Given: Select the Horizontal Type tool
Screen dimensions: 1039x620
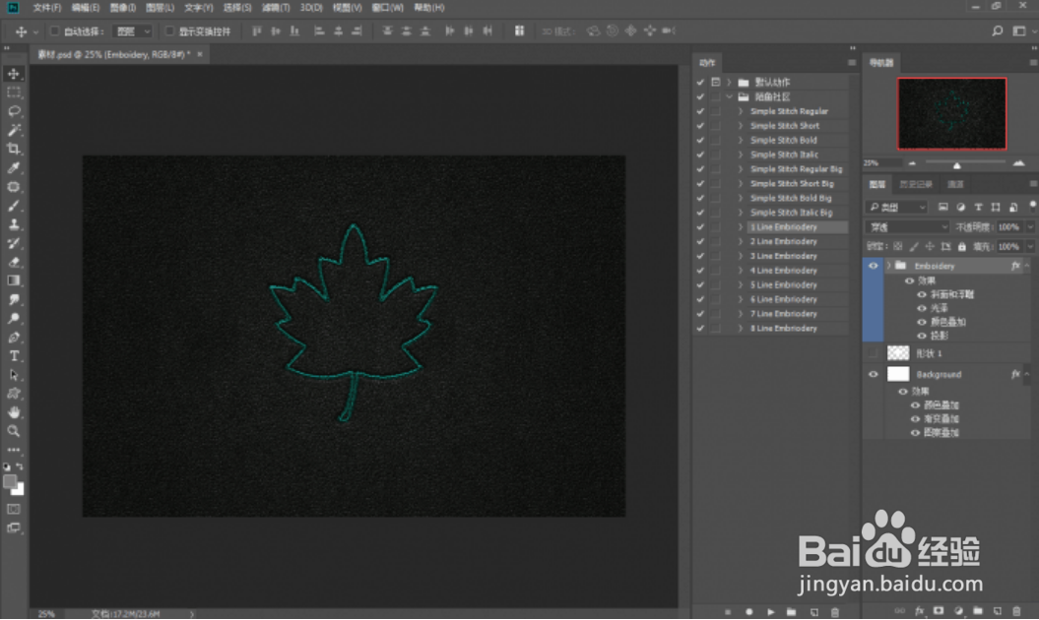Looking at the screenshot, I should click(x=14, y=355).
